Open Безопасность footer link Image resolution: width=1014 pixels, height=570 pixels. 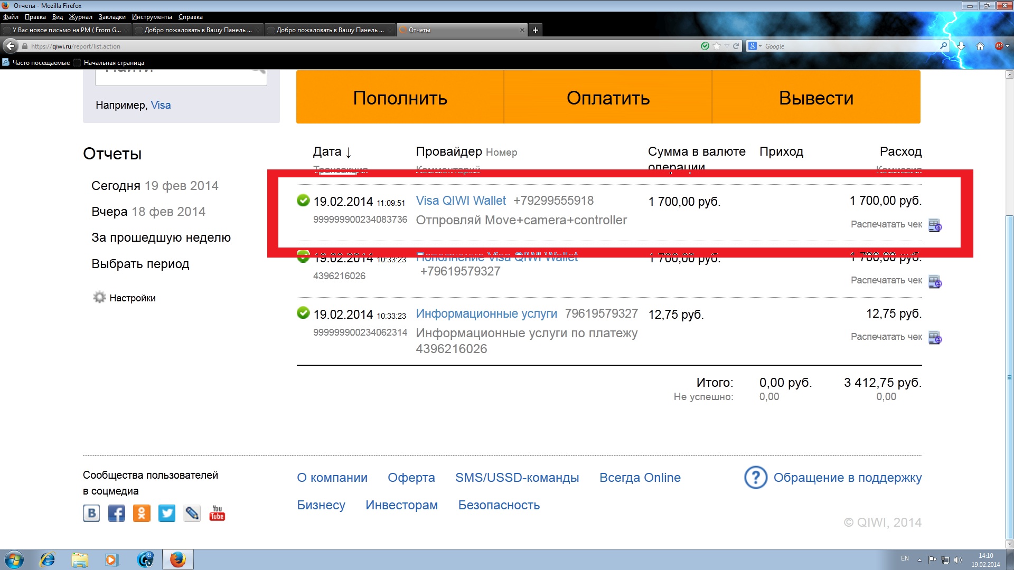[499, 505]
